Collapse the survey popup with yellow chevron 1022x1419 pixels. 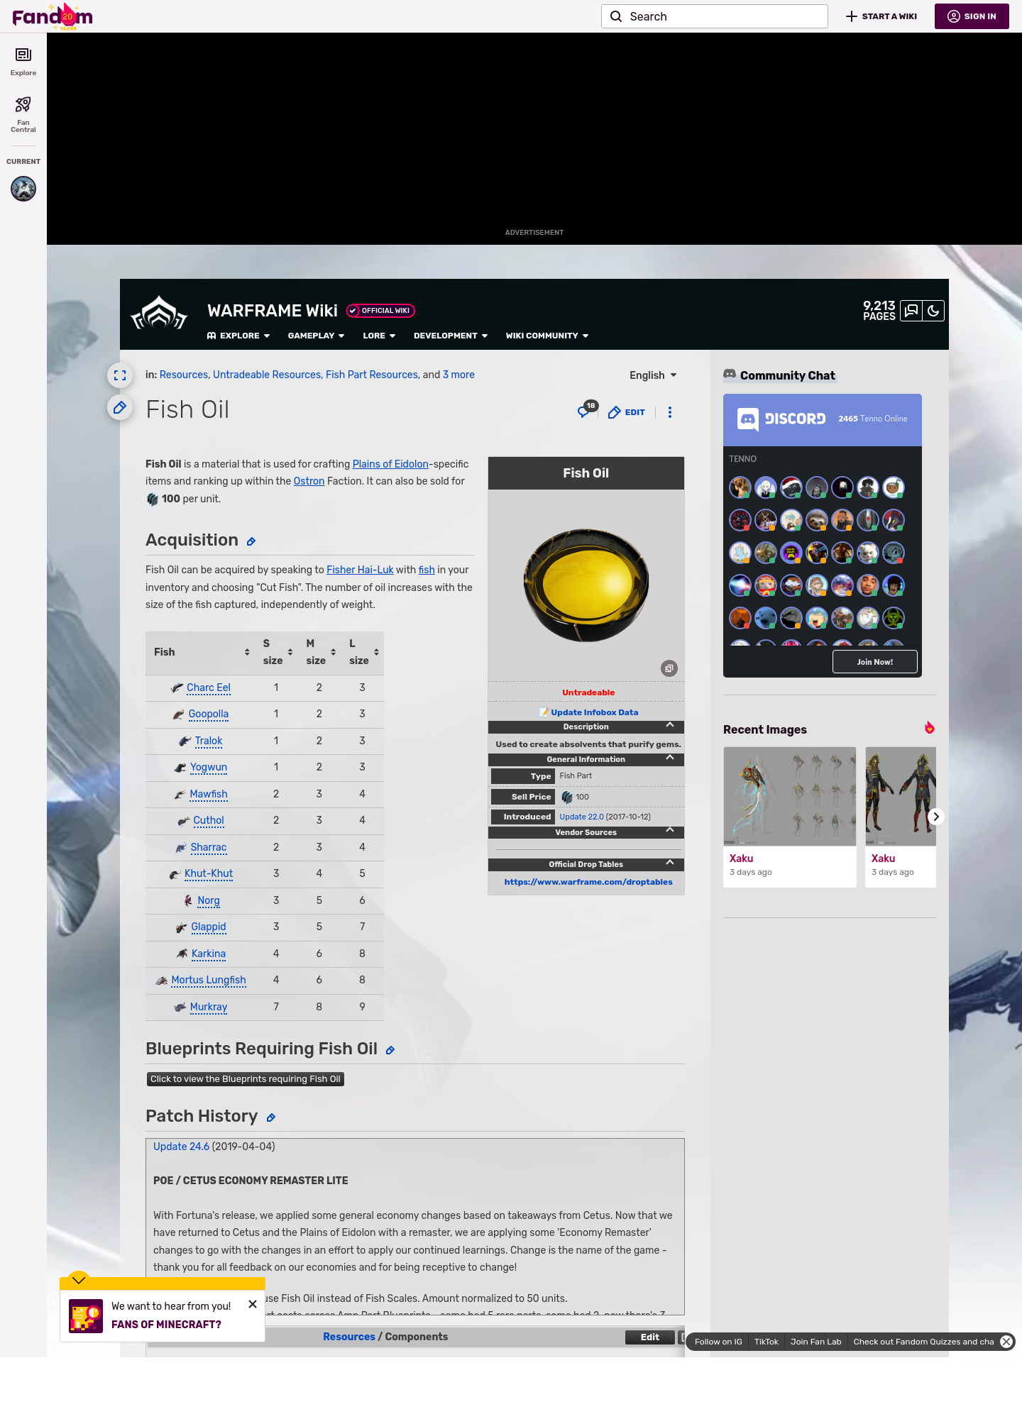click(x=79, y=1280)
